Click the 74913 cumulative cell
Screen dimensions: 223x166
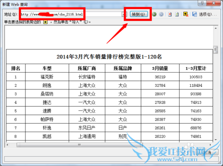[x=196, y=102]
